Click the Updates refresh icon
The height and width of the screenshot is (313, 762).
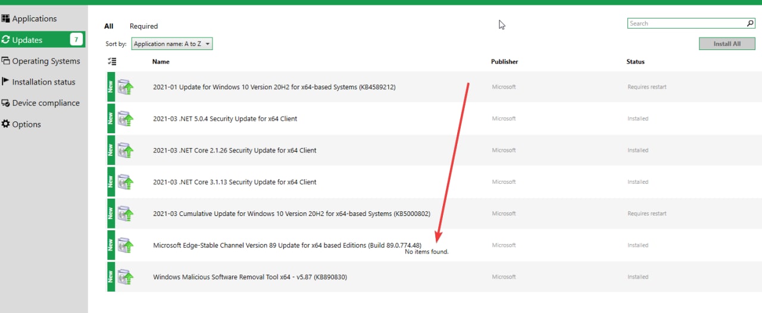[6, 40]
